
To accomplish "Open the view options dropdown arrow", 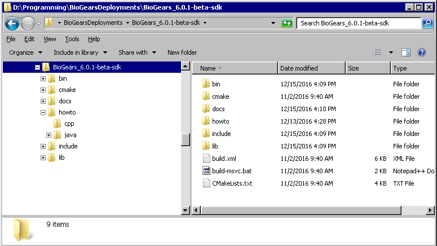I will pos(391,52).
